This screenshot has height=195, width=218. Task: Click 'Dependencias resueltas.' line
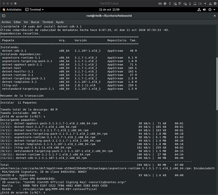coord(20,34)
